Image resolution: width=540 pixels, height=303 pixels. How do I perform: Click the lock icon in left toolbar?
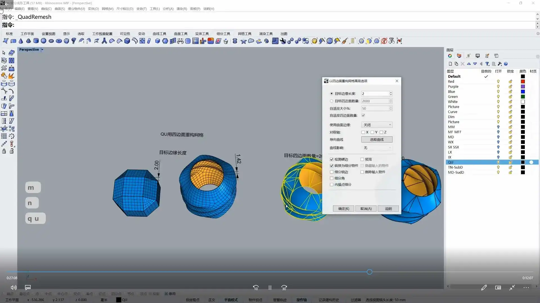click(4, 151)
